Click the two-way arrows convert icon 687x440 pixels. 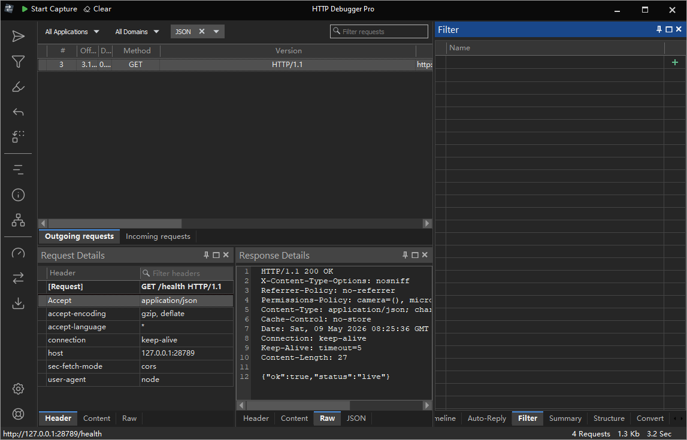18,278
